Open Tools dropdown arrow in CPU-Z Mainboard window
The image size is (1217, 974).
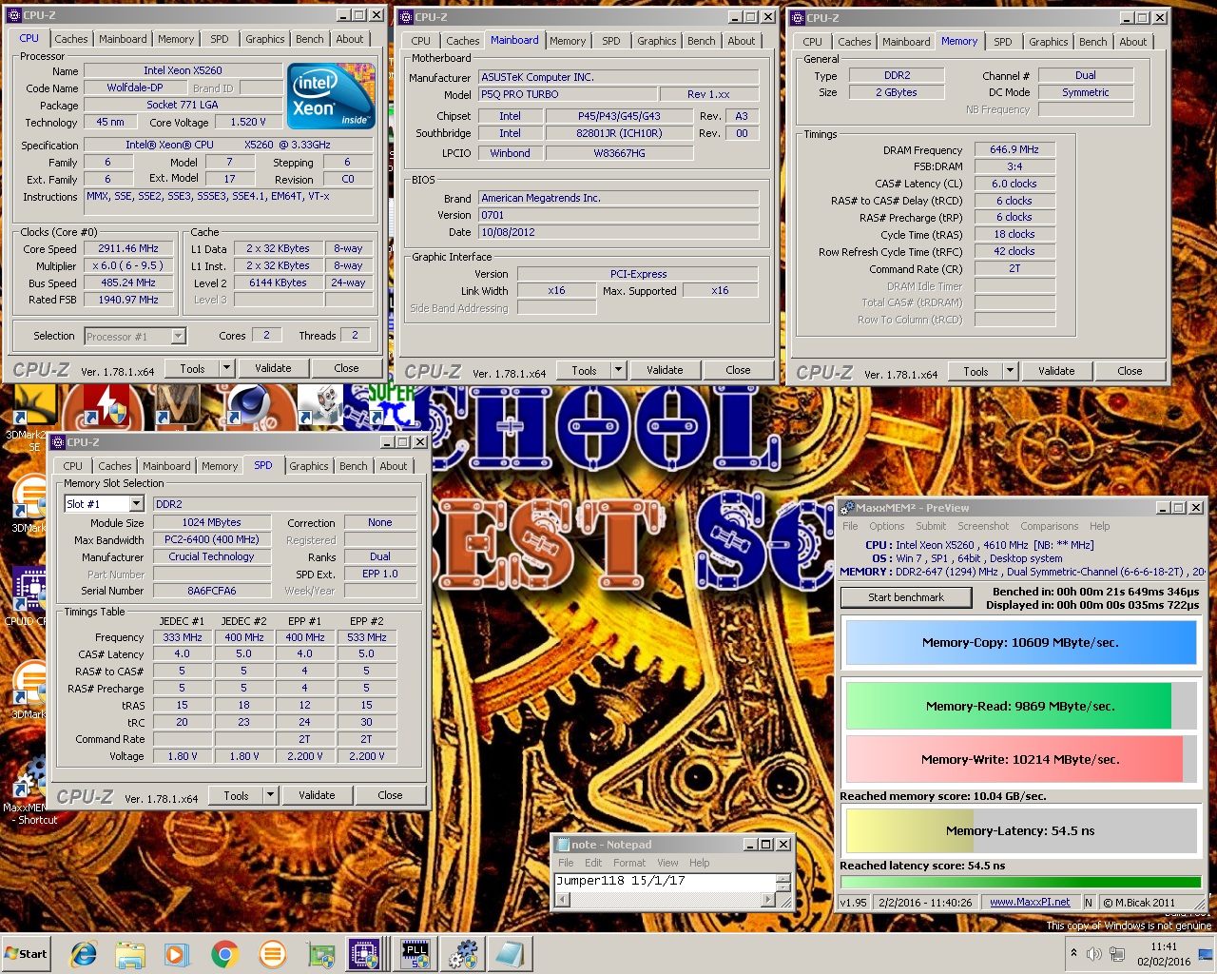tap(618, 370)
